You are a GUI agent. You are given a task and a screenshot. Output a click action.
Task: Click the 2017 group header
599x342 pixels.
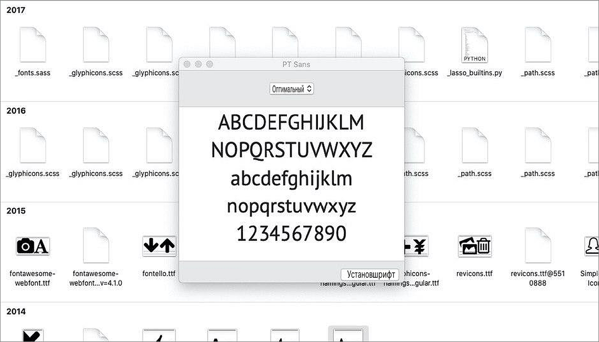point(16,10)
